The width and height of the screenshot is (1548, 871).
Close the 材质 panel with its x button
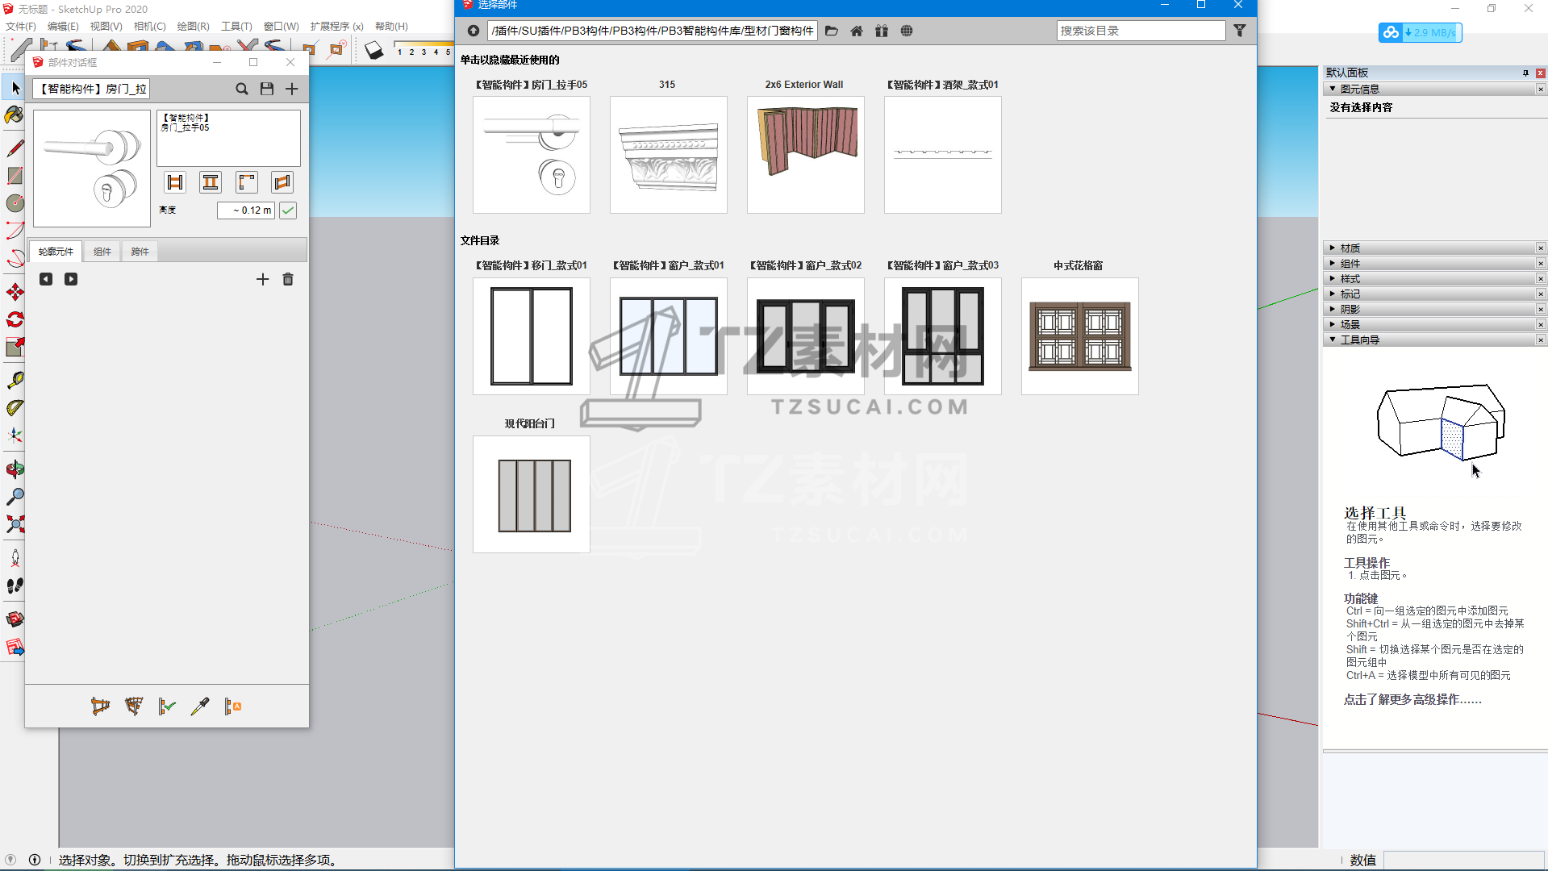tap(1541, 248)
